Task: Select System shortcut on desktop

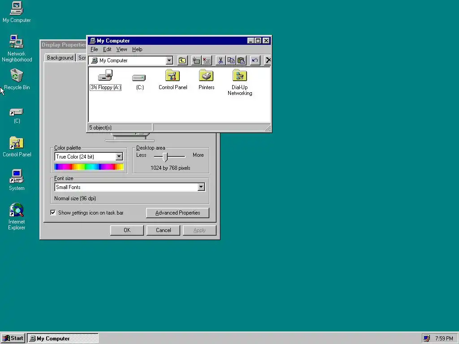Action: (x=17, y=180)
